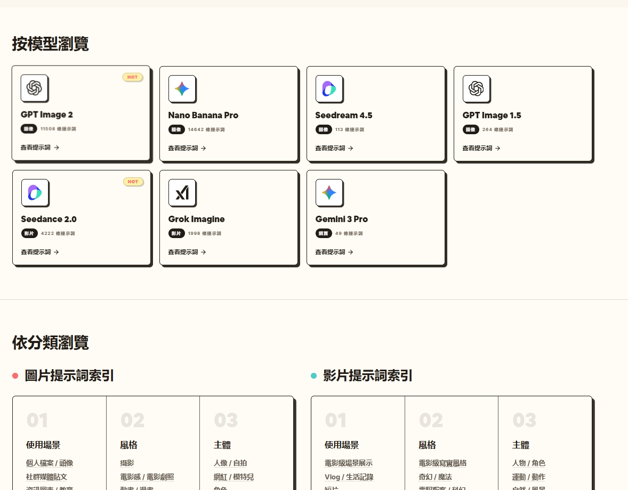The width and height of the screenshot is (628, 490).
Task: Click the Seedance 2.0 card title
Action: (49, 219)
